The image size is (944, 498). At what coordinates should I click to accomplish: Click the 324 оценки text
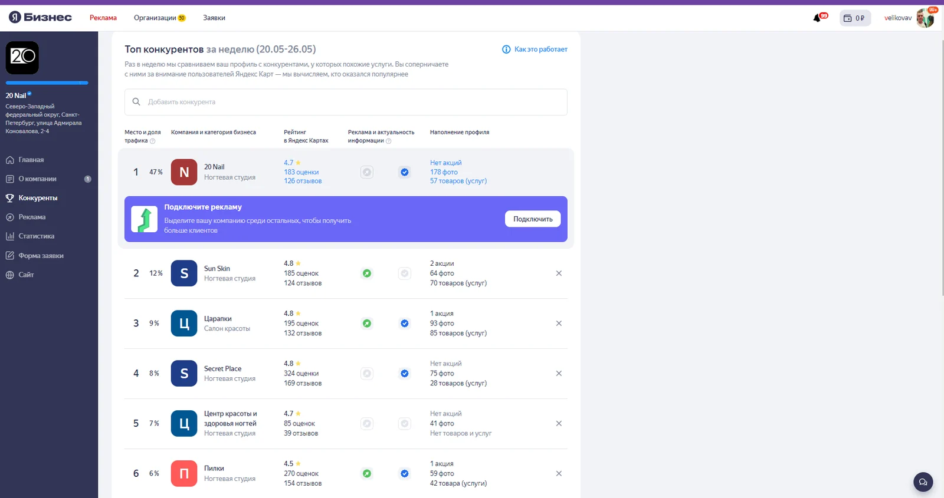301,374
